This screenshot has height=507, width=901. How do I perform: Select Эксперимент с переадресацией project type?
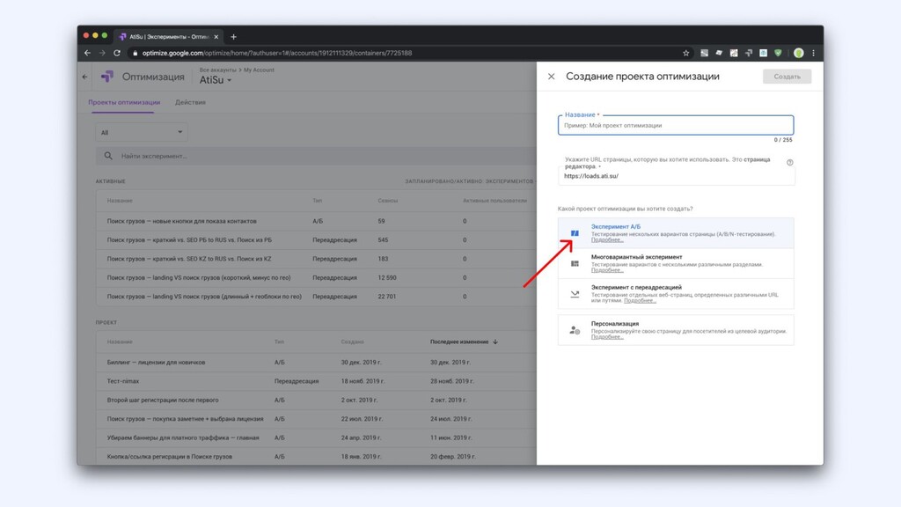(x=676, y=294)
